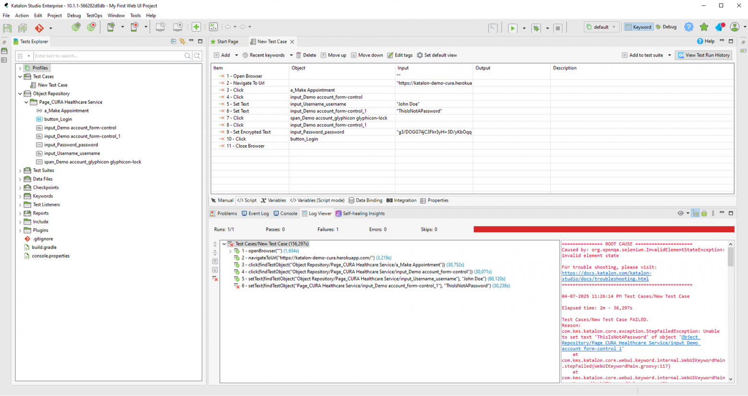Toggle the eye visibility icon in Log Viewer
Screen dimensions: 748x396
point(680,214)
